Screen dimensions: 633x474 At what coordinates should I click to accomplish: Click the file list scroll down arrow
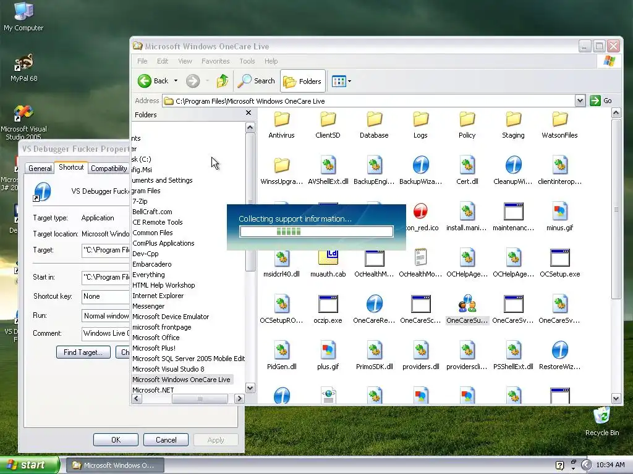coord(616,399)
